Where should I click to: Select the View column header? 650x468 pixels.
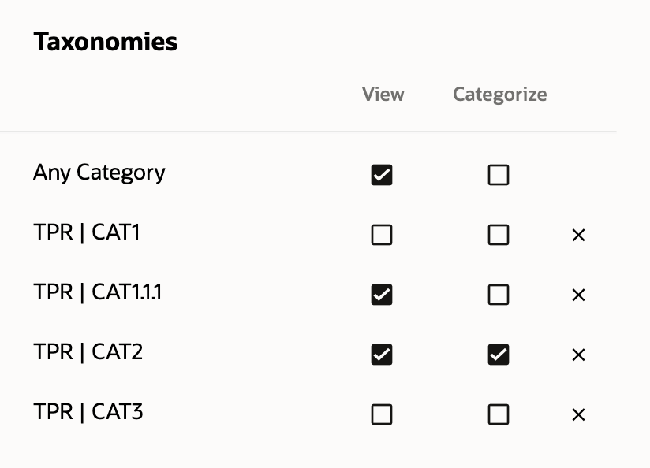pyautogui.click(x=383, y=94)
